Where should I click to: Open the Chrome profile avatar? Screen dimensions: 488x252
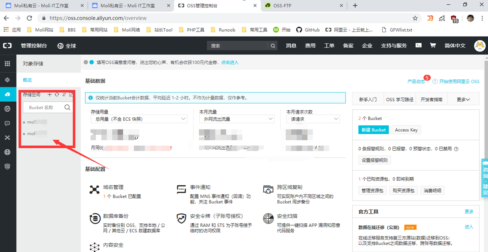point(470,18)
